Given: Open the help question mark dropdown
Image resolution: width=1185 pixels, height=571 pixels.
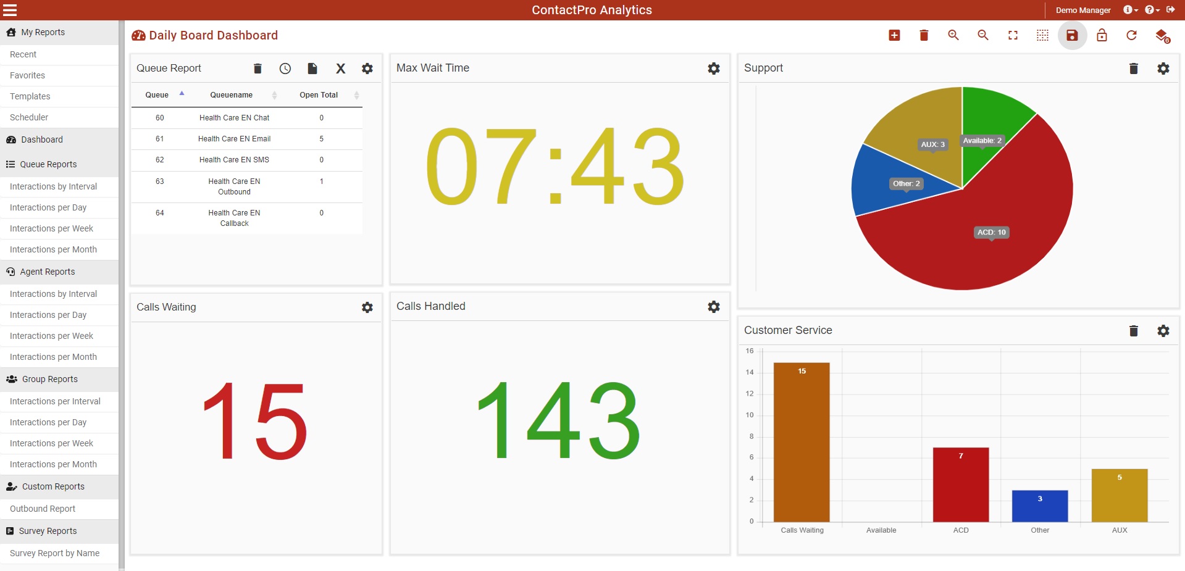Looking at the screenshot, I should (x=1151, y=10).
